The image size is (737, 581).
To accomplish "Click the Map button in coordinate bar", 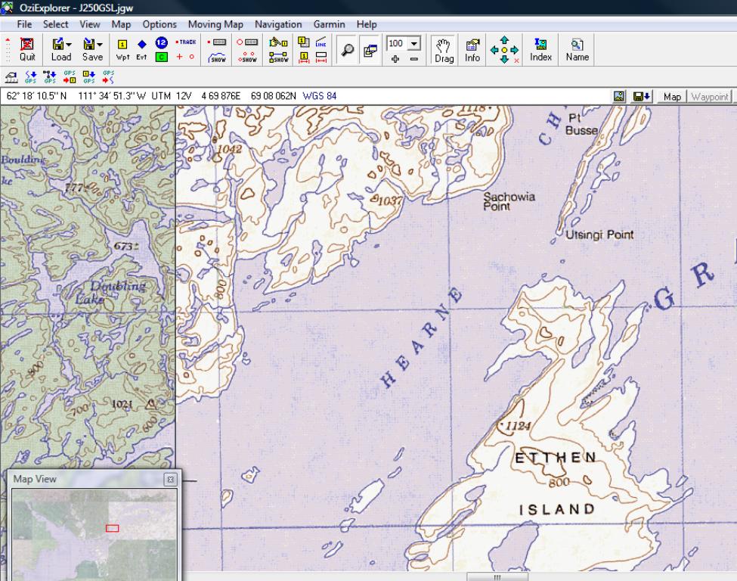I will coord(672,96).
